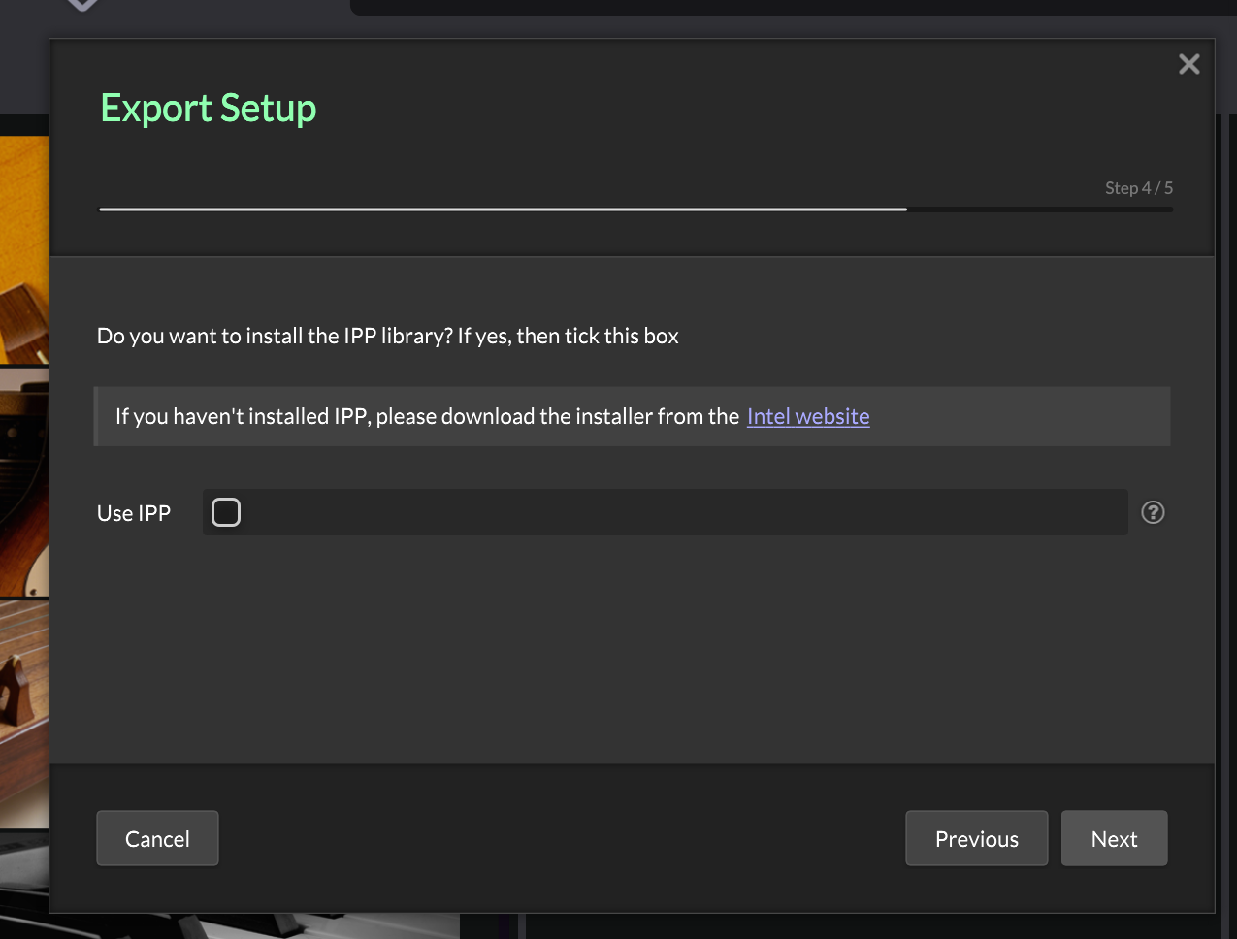
Task: Close the Export Setup dialog
Action: coord(1188,64)
